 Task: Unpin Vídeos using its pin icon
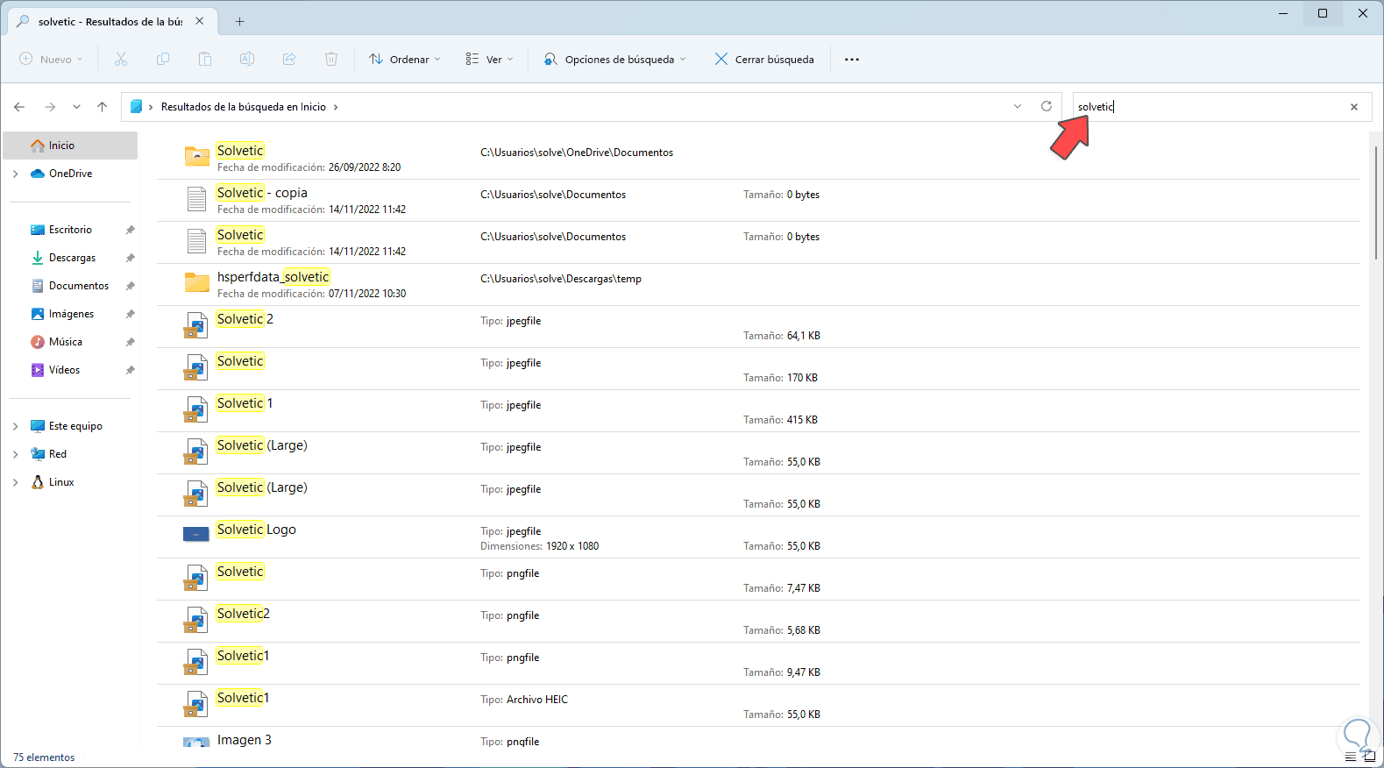pyautogui.click(x=130, y=370)
